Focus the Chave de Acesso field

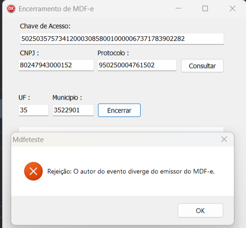122,38
